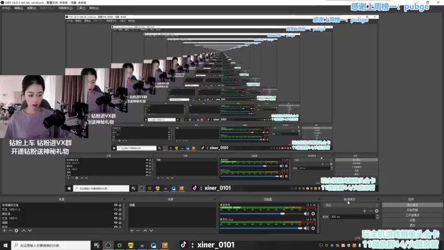Remove selected source with the minus icon
Viewport: 444px width, 250px height.
pyautogui.click(x=11, y=231)
